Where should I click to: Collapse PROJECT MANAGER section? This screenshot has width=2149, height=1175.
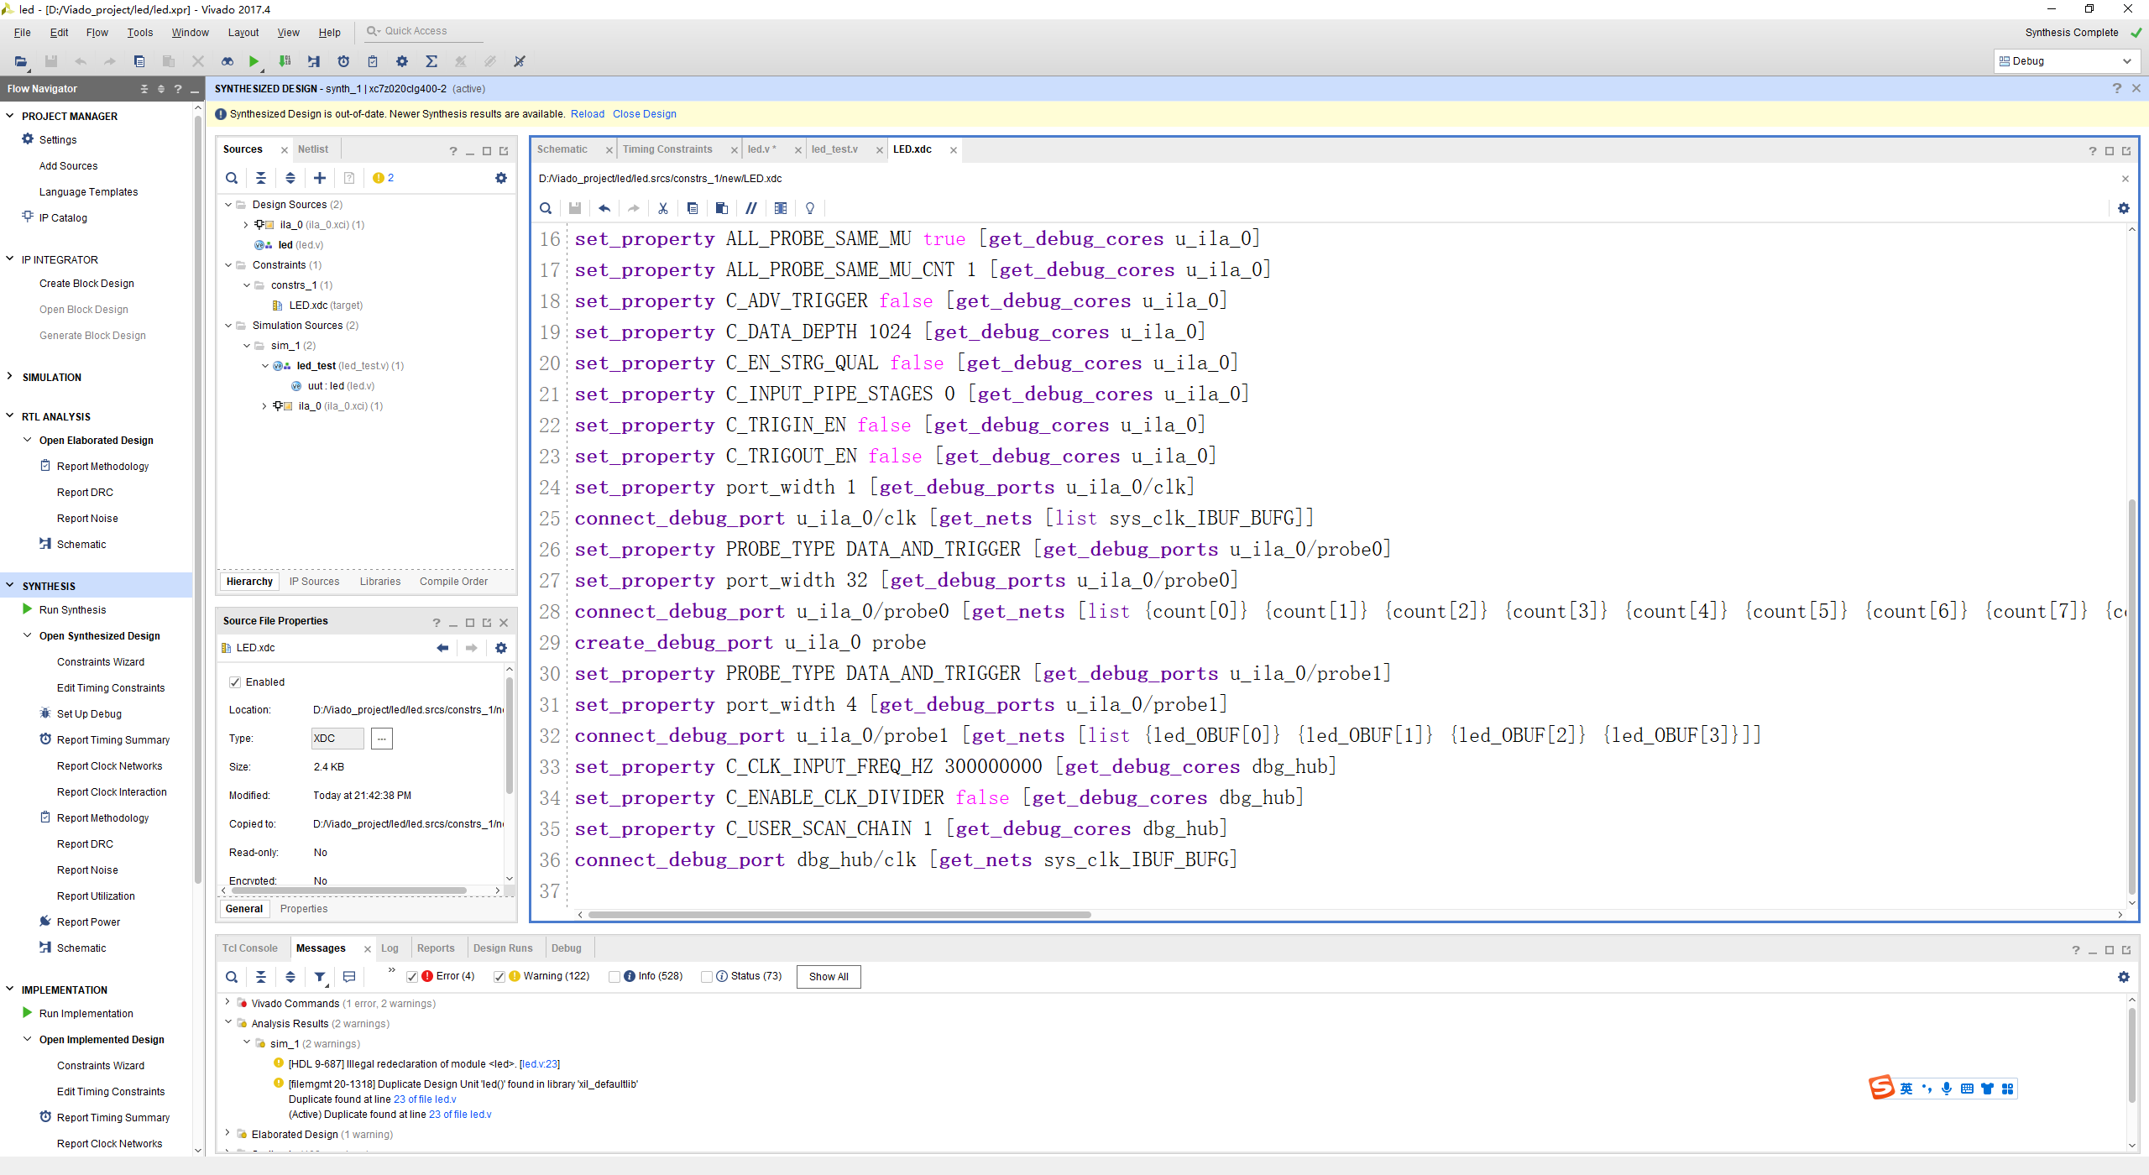[10, 116]
